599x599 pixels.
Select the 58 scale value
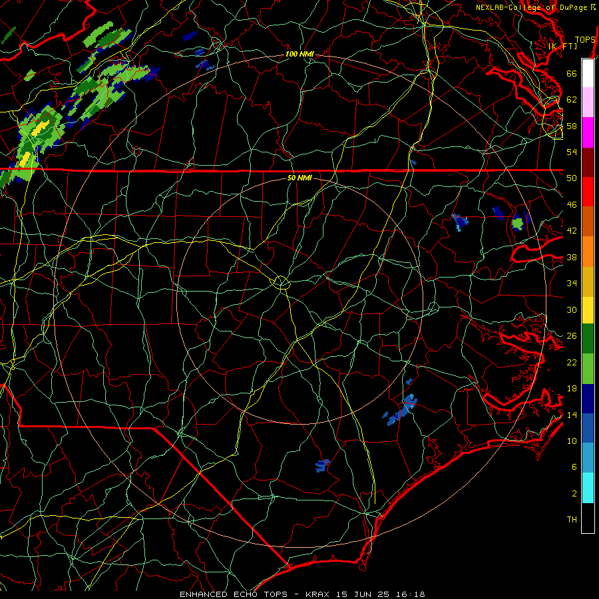pos(572,126)
